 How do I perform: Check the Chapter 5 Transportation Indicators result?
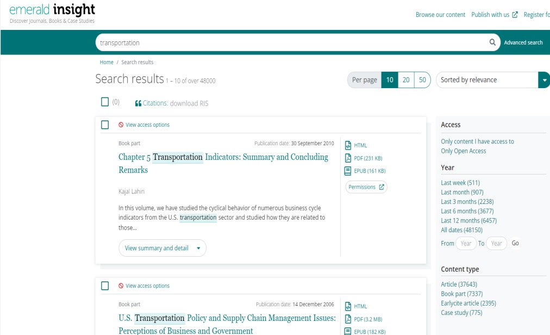point(105,125)
